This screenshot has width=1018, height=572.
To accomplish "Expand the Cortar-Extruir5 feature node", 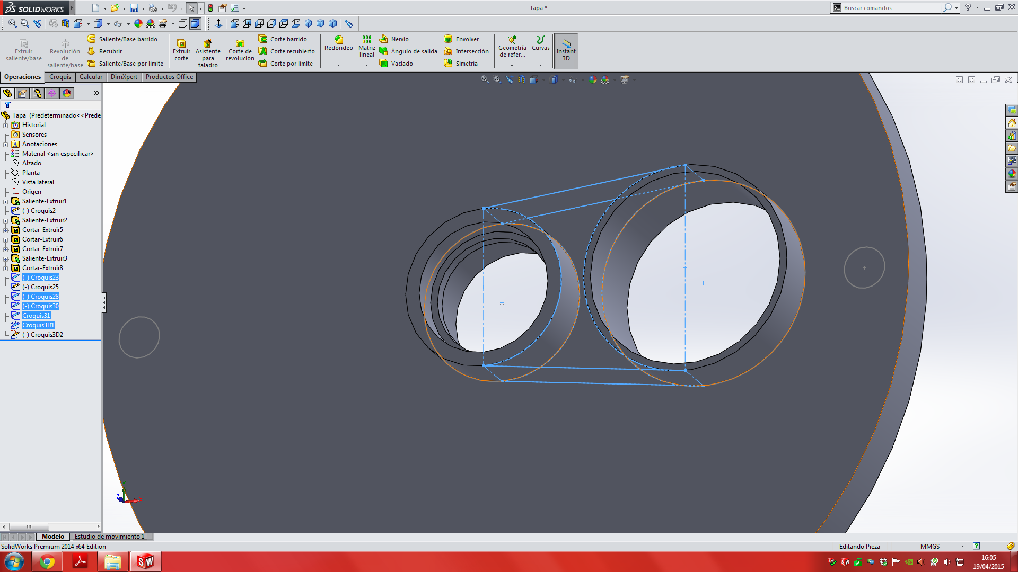I will 6,230.
